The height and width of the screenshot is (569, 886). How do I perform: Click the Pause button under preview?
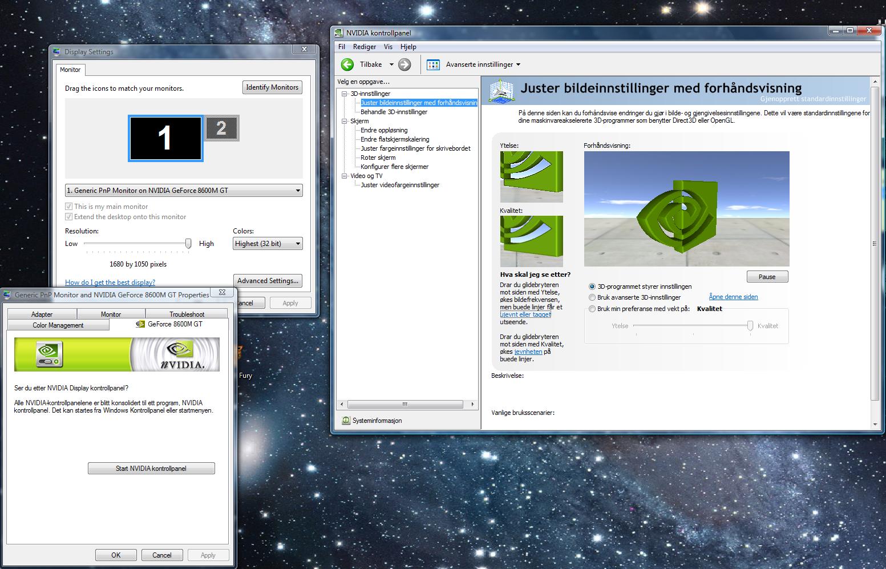[x=767, y=277]
